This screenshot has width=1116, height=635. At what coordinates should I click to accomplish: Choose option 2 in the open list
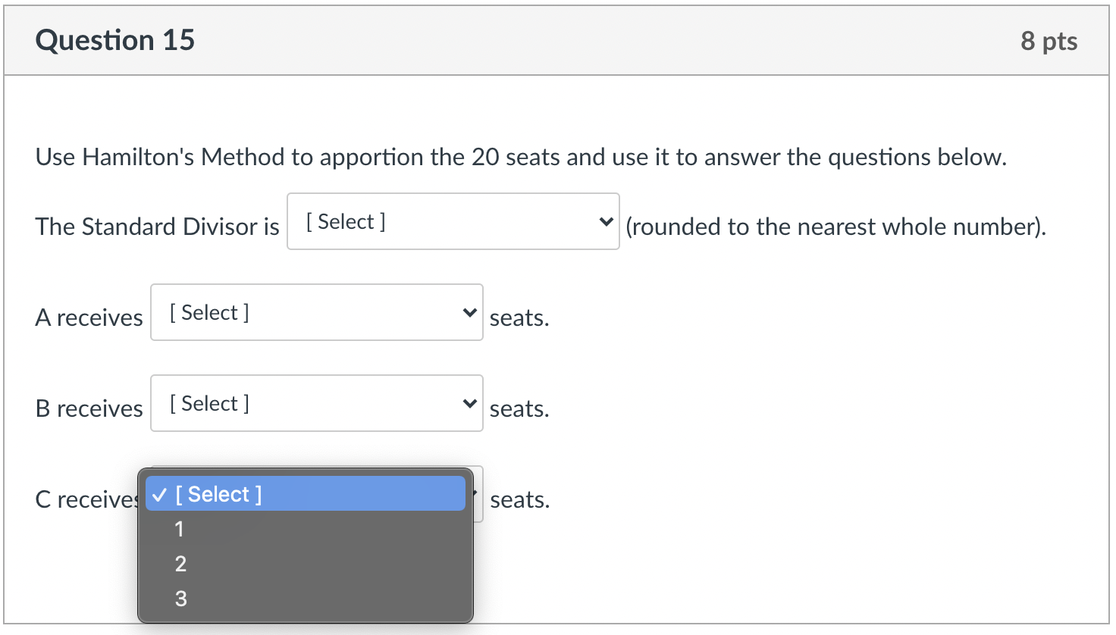(x=180, y=564)
